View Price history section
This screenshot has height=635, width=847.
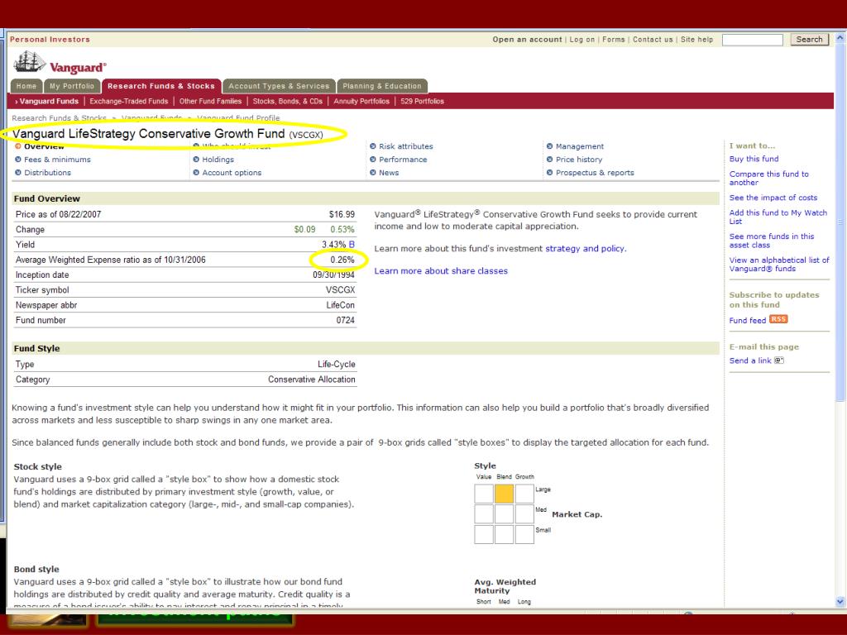(x=579, y=160)
